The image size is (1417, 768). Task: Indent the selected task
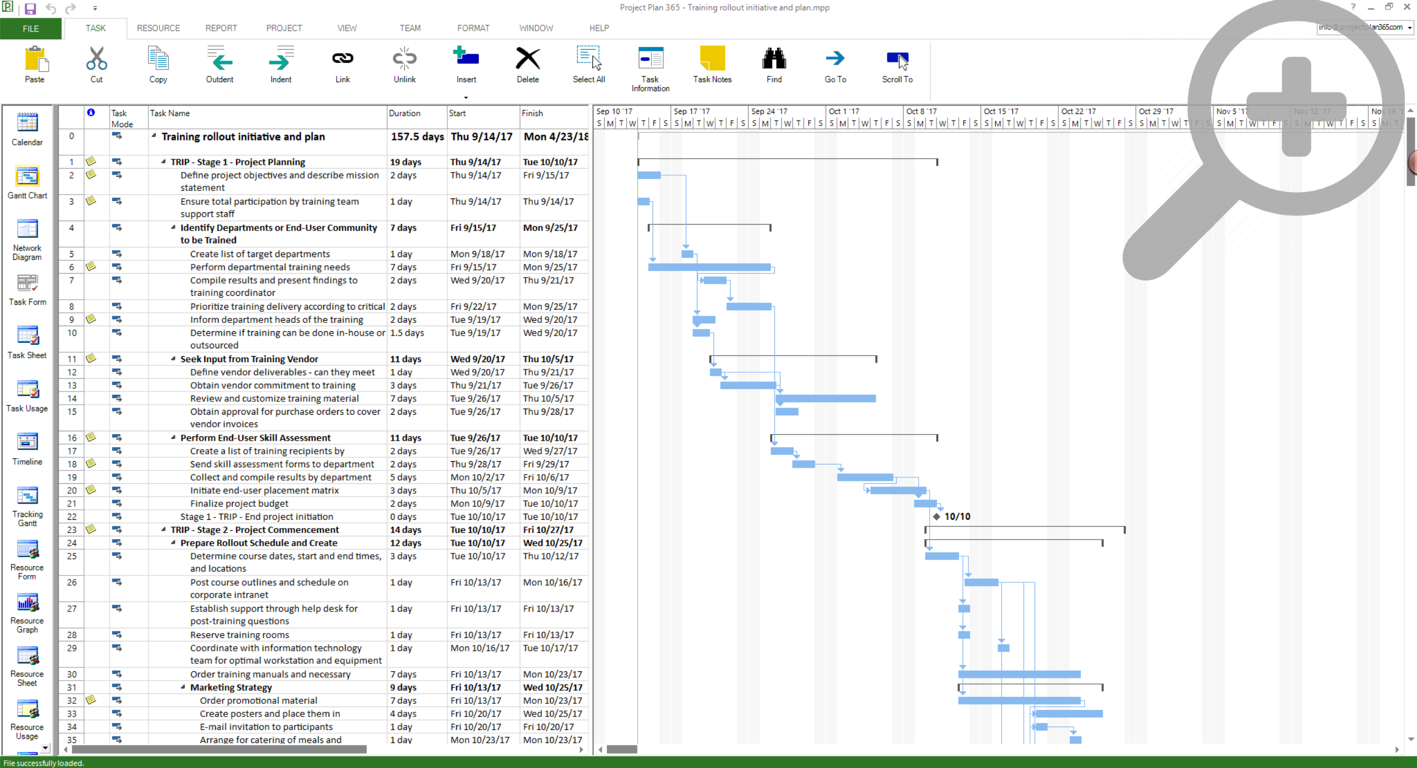click(281, 58)
